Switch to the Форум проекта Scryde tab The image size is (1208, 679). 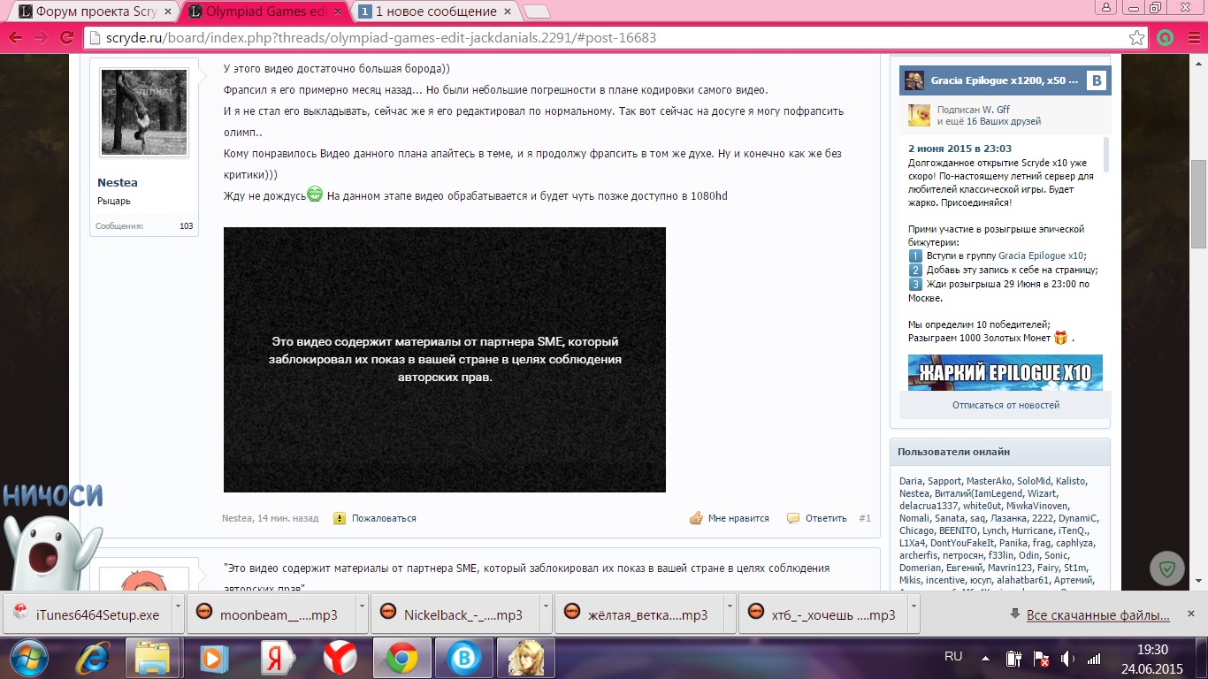tap(88, 11)
